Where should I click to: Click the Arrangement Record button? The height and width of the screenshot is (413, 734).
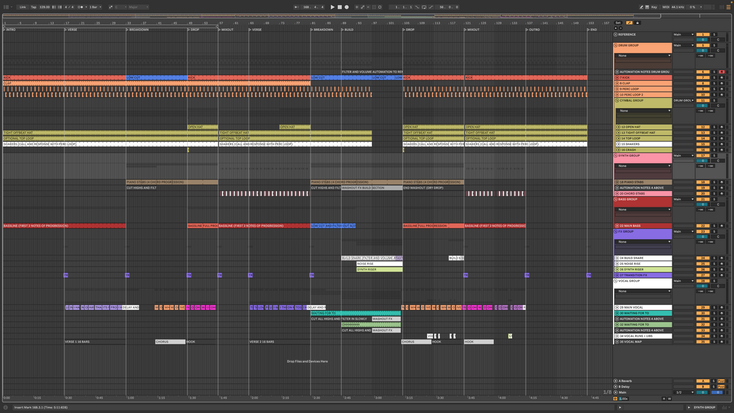pos(347,7)
